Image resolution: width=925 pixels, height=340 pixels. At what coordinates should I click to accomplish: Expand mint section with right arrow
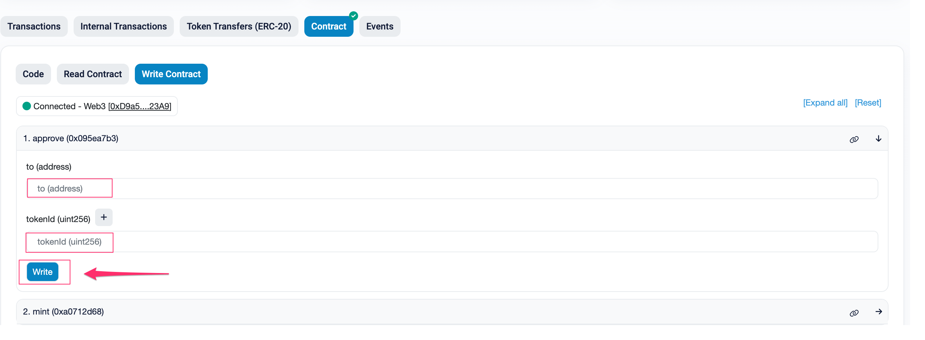pos(878,312)
